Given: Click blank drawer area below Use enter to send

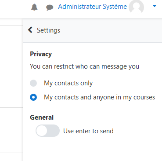Looking at the screenshot, I should click(92, 149).
